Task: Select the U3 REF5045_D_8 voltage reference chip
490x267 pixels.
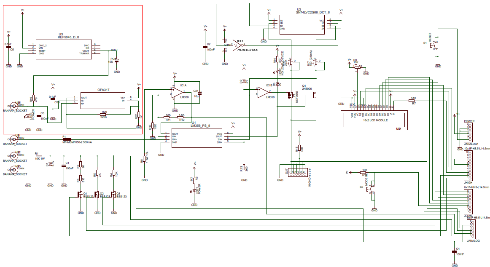Action: [x=64, y=49]
